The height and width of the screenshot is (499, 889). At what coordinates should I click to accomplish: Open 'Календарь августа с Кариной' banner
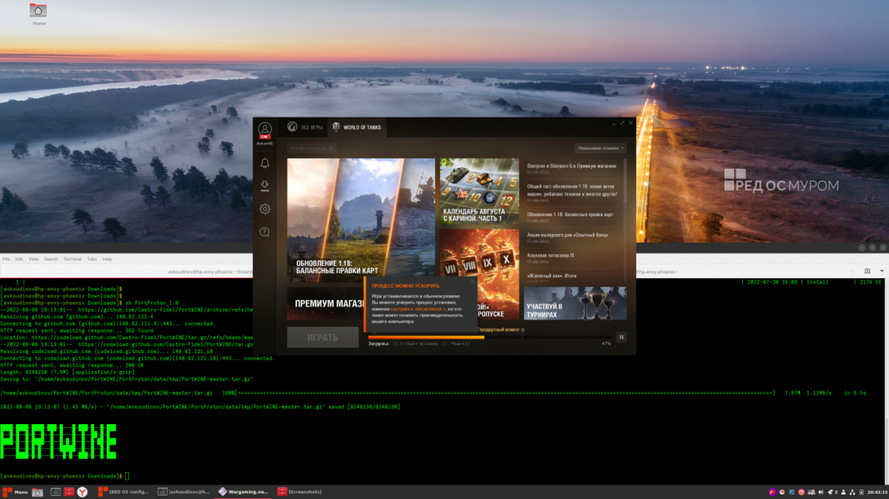click(479, 190)
